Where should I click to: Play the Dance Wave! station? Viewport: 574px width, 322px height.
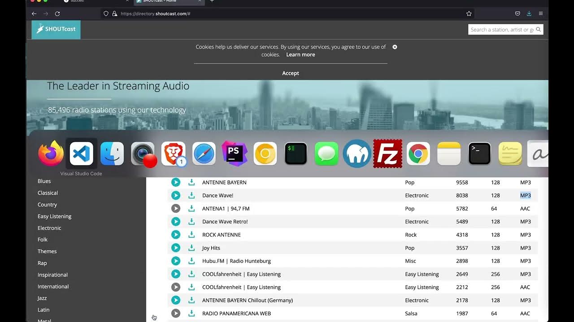click(176, 195)
